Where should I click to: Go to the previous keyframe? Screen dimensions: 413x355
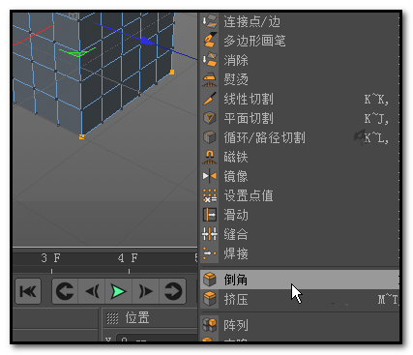coord(65,291)
